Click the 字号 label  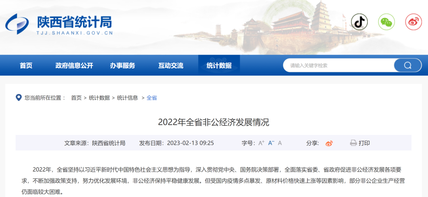248,143
